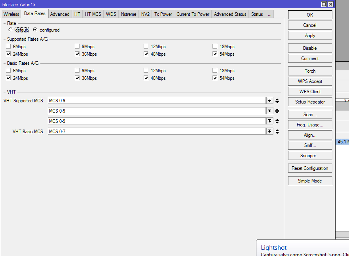349x256 pixels.
Task: Switch to the Wireless tab
Action: tap(11, 14)
